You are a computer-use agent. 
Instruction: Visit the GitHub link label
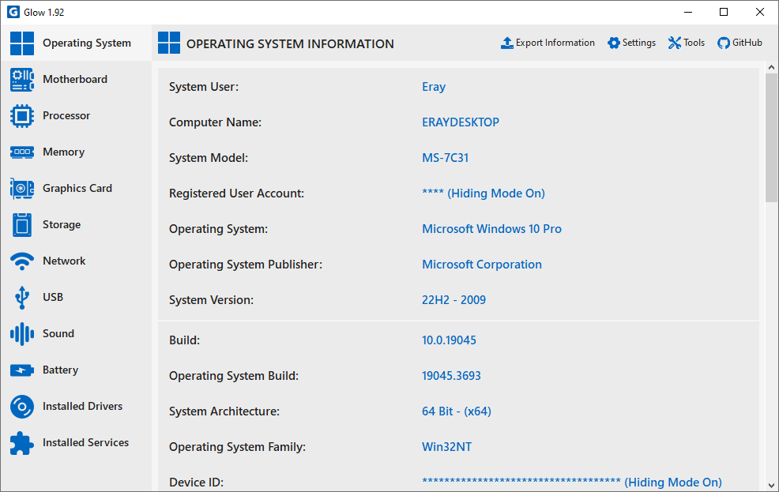[747, 43]
